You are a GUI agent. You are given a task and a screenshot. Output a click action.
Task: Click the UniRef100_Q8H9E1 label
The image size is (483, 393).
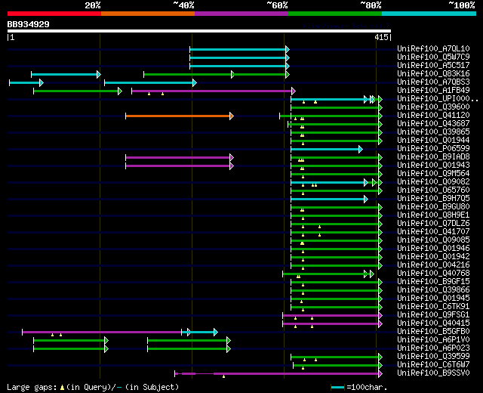pos(433,215)
